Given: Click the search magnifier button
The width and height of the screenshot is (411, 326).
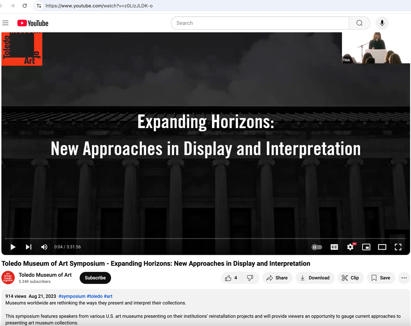Looking at the screenshot, I should [360, 23].
